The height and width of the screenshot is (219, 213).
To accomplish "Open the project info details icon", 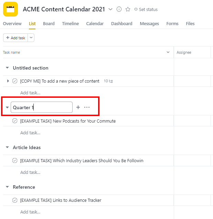I will coord(119,9).
